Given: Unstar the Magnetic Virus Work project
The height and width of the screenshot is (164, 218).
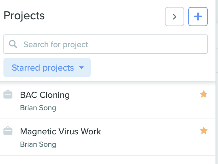Looking at the screenshot, I should click(x=204, y=131).
